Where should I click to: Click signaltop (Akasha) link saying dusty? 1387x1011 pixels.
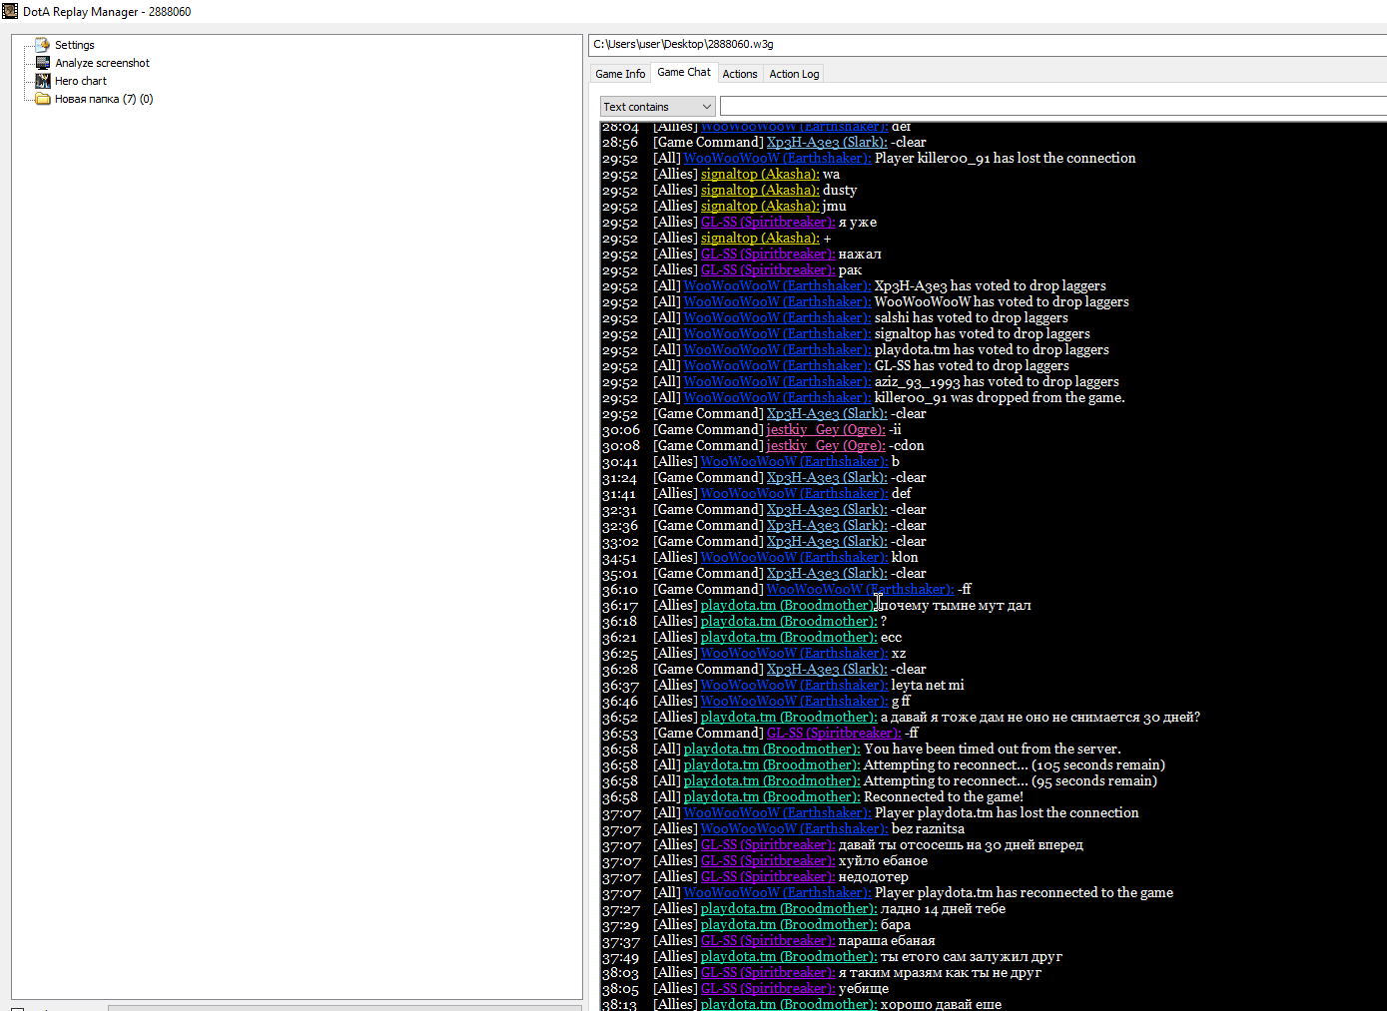(760, 190)
